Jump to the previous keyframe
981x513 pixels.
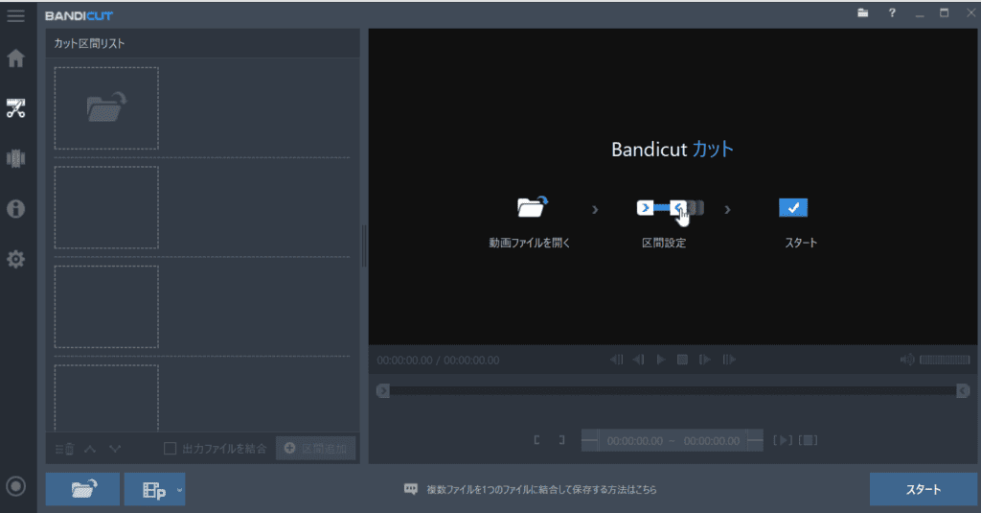616,360
